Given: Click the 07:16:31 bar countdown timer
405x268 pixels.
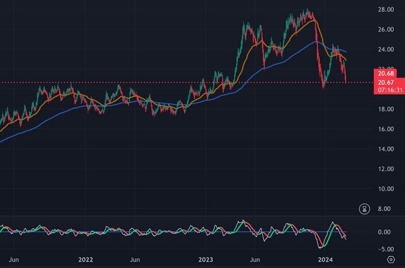Looking at the screenshot, I should click(x=383, y=90).
